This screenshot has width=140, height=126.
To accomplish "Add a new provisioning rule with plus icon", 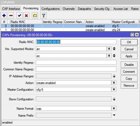I will pyautogui.click(x=4, y=16).
